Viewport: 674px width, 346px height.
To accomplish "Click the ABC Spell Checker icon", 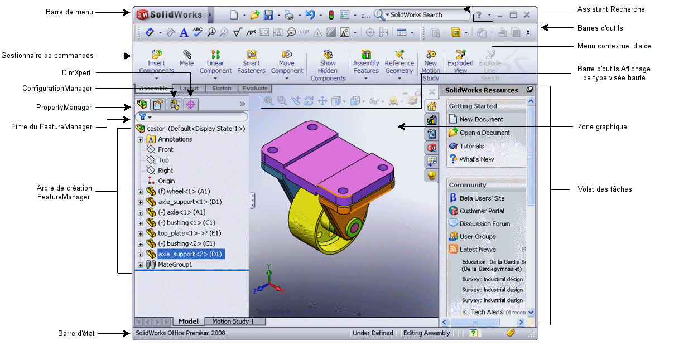I will tap(198, 33).
